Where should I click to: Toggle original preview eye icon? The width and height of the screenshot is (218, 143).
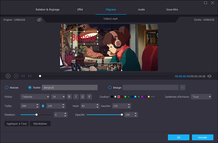(39, 20)
